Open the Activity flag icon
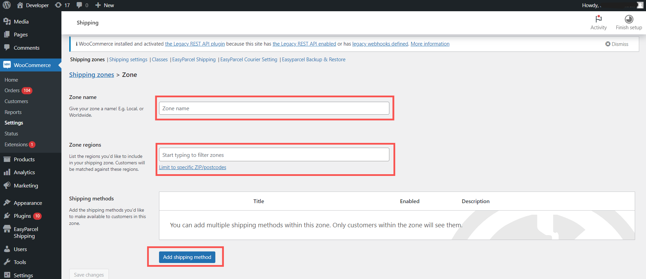 click(599, 19)
